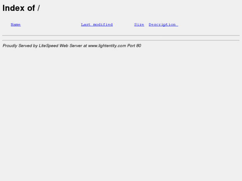The height and width of the screenshot is (181, 242).
Task: Sort the listing by Name
Action: coord(16,25)
